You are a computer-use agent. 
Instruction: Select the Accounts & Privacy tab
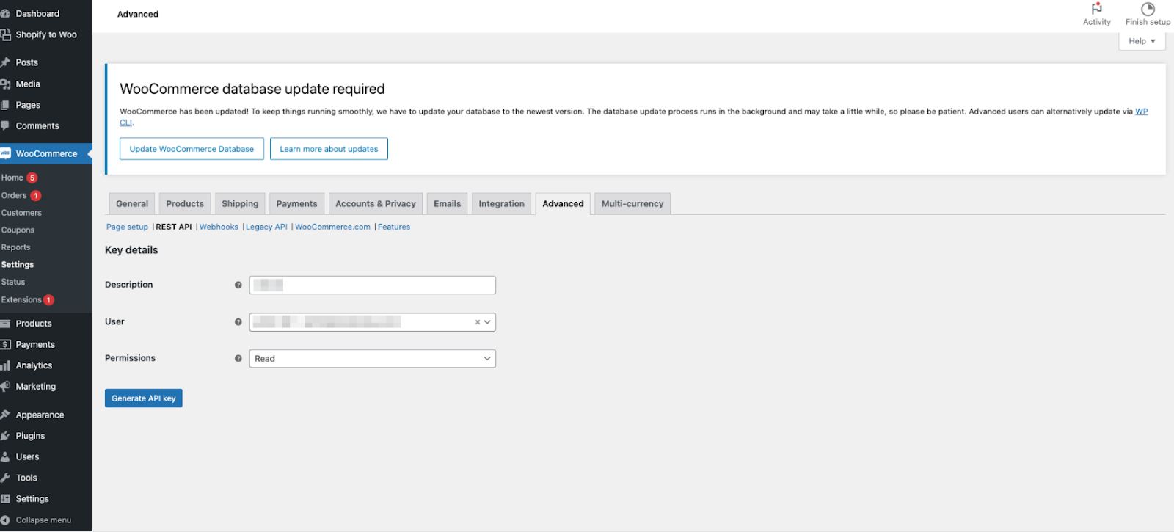375,204
